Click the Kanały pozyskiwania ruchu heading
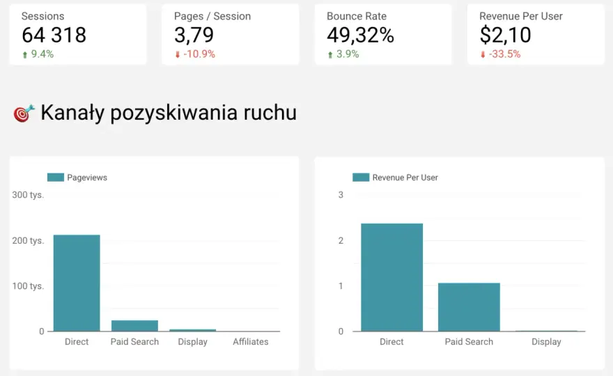This screenshot has height=376, width=613. 169,113
